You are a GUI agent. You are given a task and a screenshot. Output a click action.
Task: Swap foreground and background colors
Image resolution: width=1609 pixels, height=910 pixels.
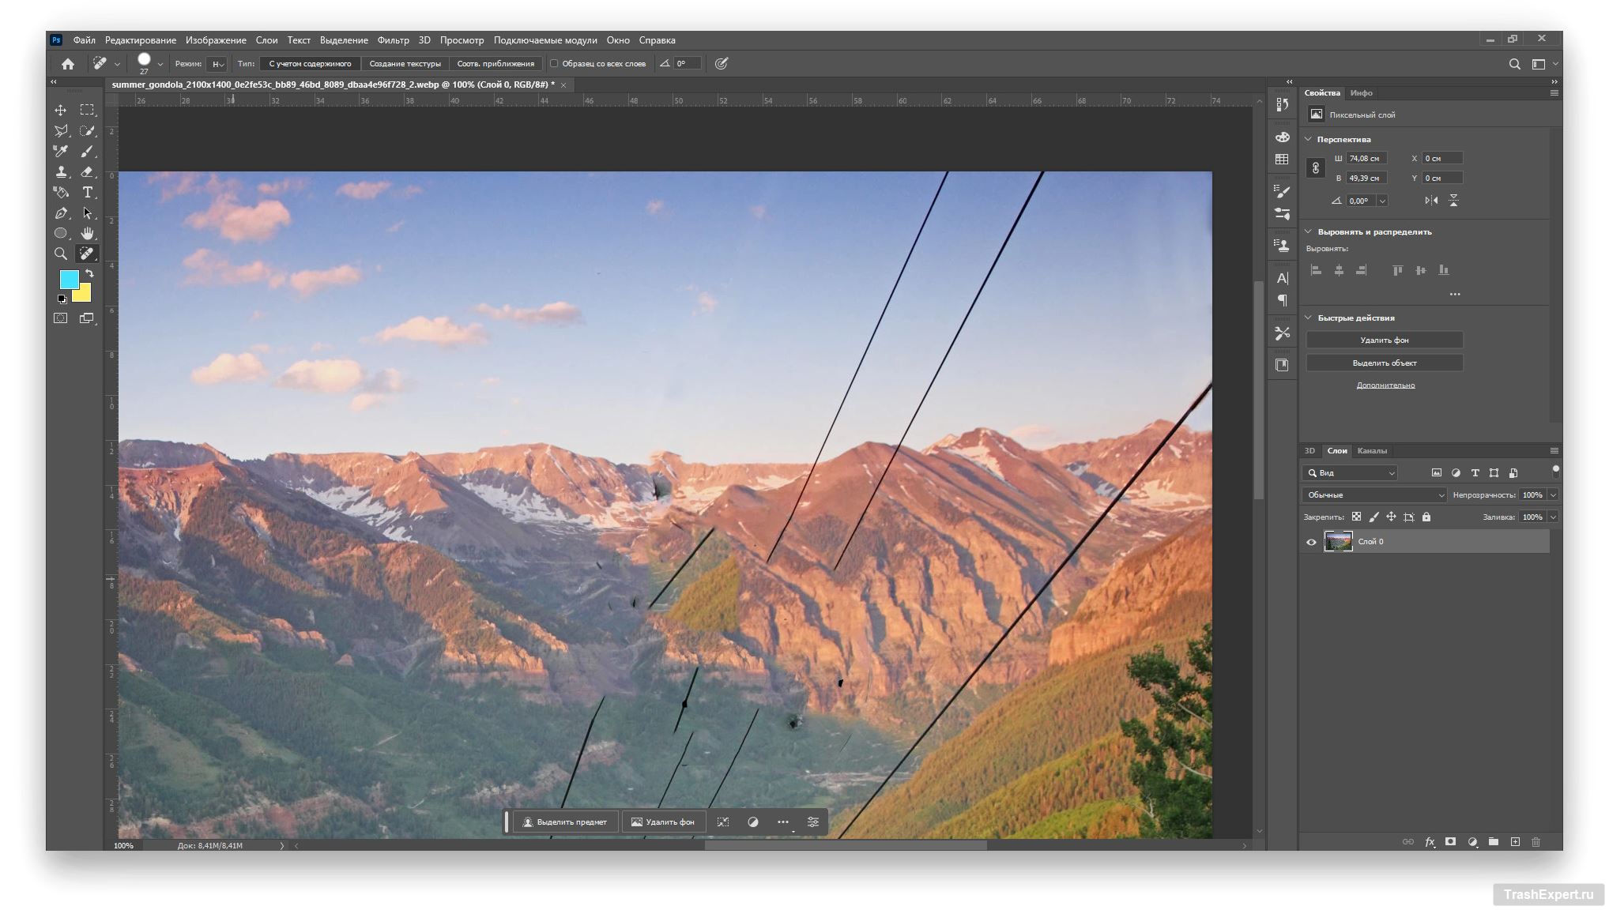[x=89, y=273]
